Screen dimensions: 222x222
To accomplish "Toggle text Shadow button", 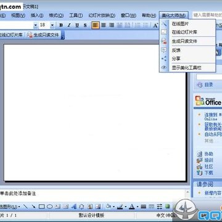I will point(85,25).
